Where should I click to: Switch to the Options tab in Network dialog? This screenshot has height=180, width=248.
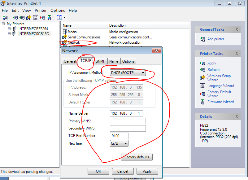128,61
